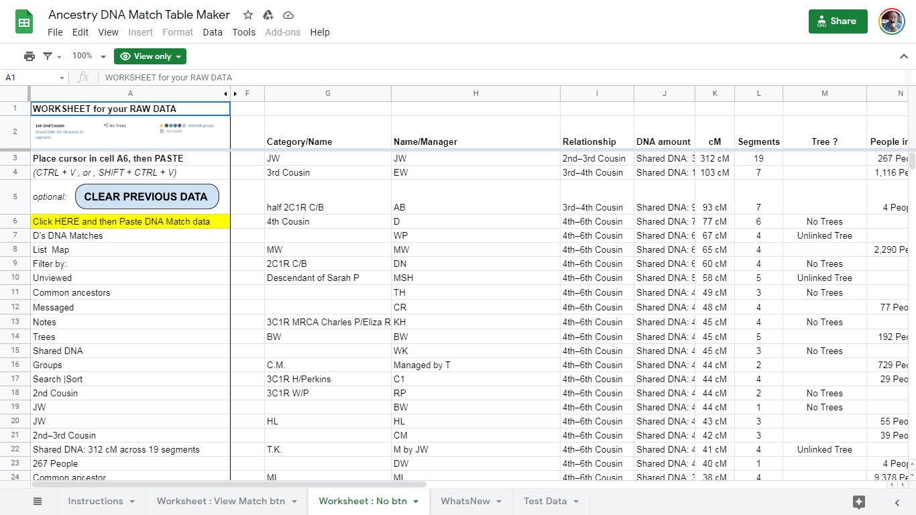Switch to the Test Data sheet tab
The image size is (916, 515).
click(545, 501)
